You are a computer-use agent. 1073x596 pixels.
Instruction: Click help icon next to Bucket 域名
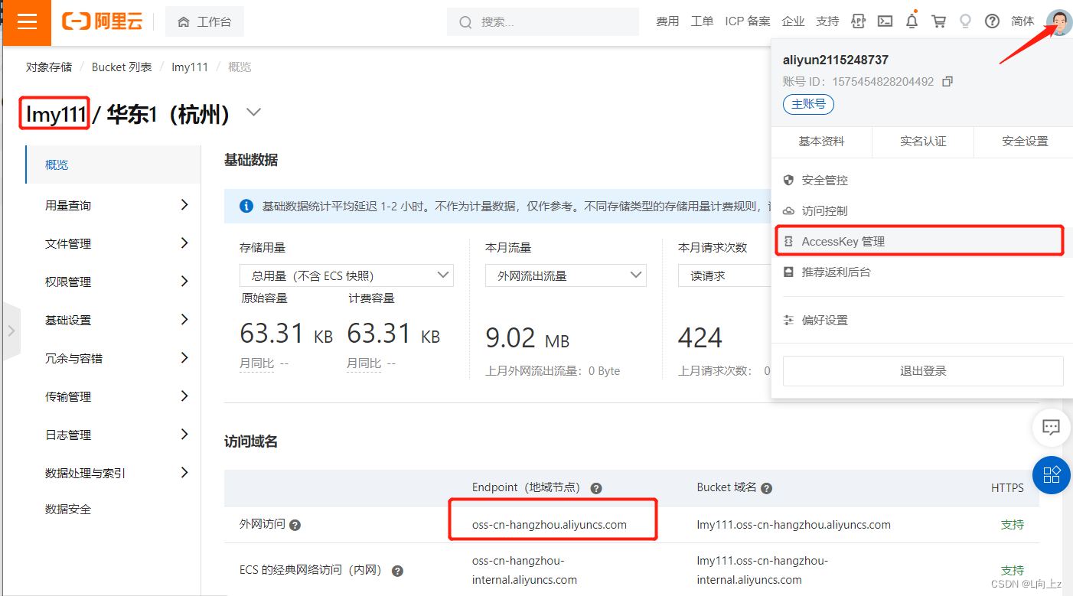(766, 488)
